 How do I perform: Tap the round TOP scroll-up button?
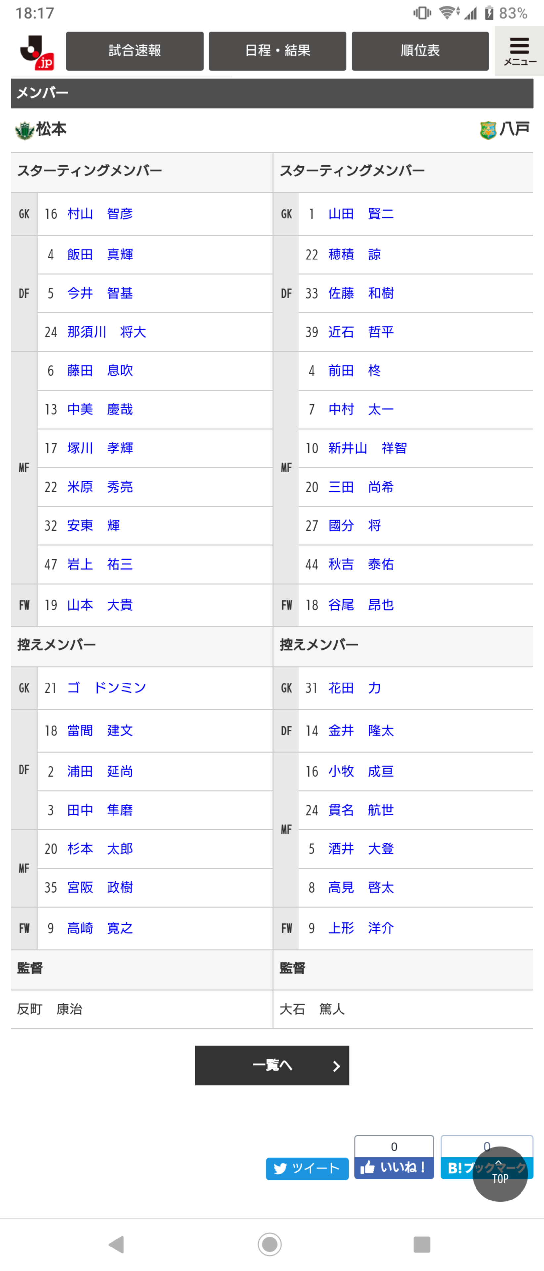[x=500, y=1174]
